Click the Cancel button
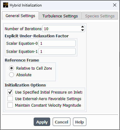 (x=61, y=122)
